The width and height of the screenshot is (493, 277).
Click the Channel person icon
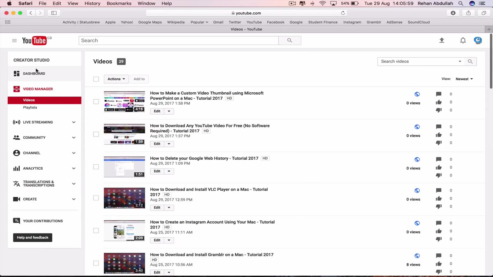click(17, 153)
